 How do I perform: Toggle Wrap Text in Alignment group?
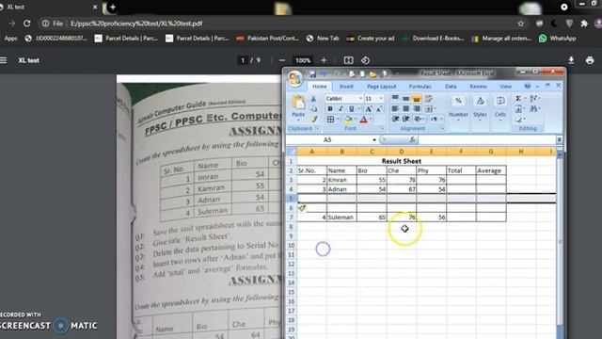pos(429,99)
